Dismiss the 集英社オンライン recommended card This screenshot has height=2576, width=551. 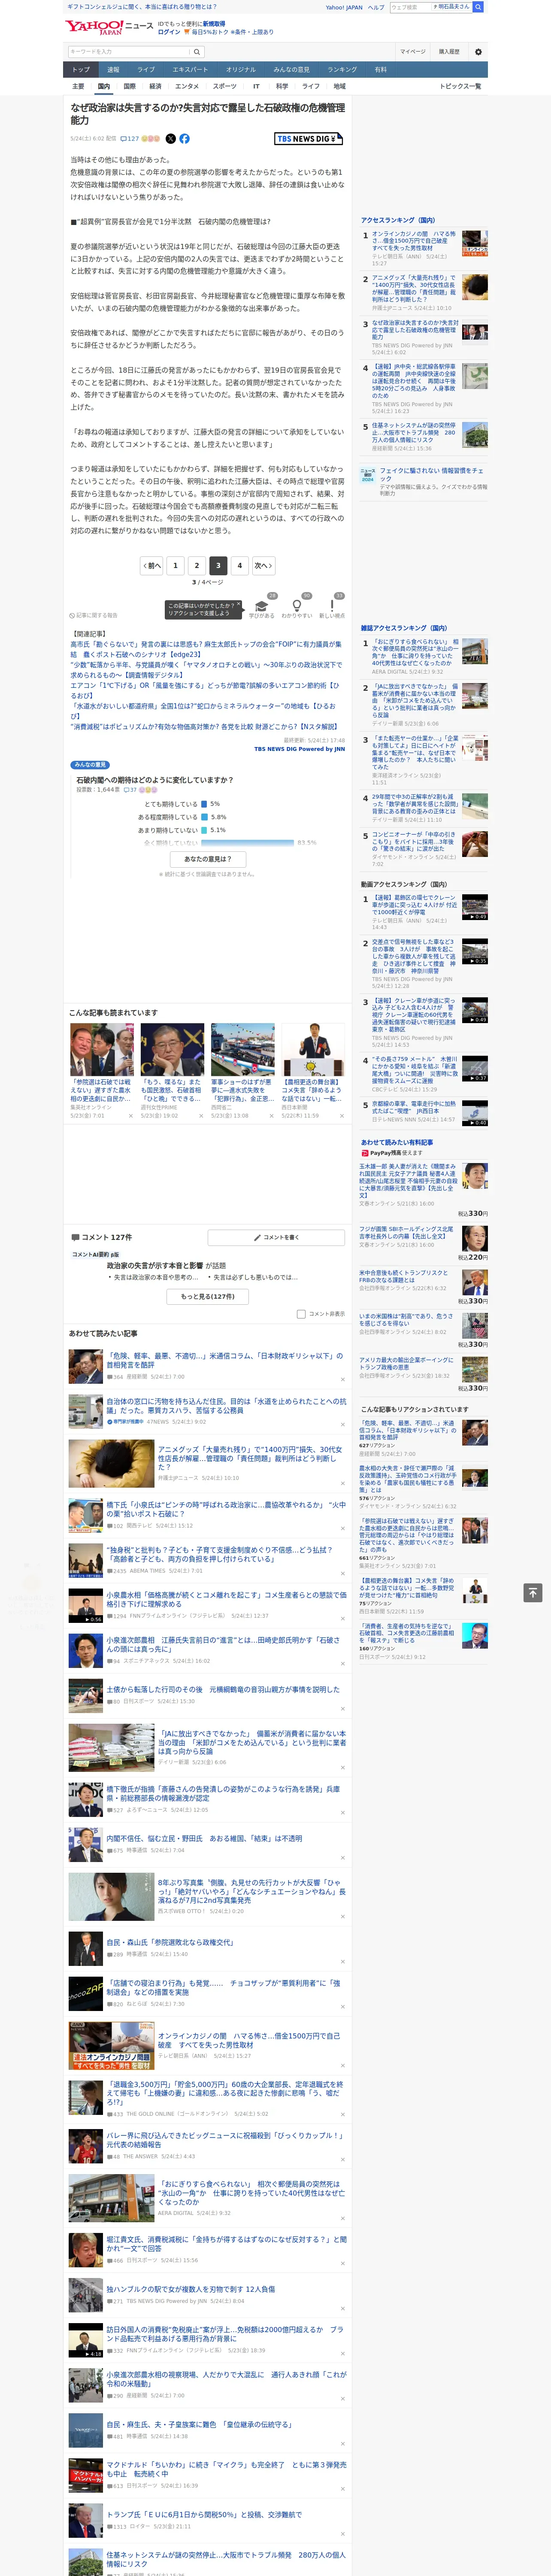click(131, 1116)
